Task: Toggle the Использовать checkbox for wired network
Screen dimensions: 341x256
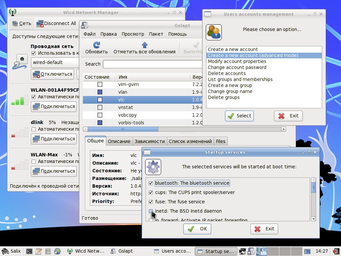Action: (34, 53)
